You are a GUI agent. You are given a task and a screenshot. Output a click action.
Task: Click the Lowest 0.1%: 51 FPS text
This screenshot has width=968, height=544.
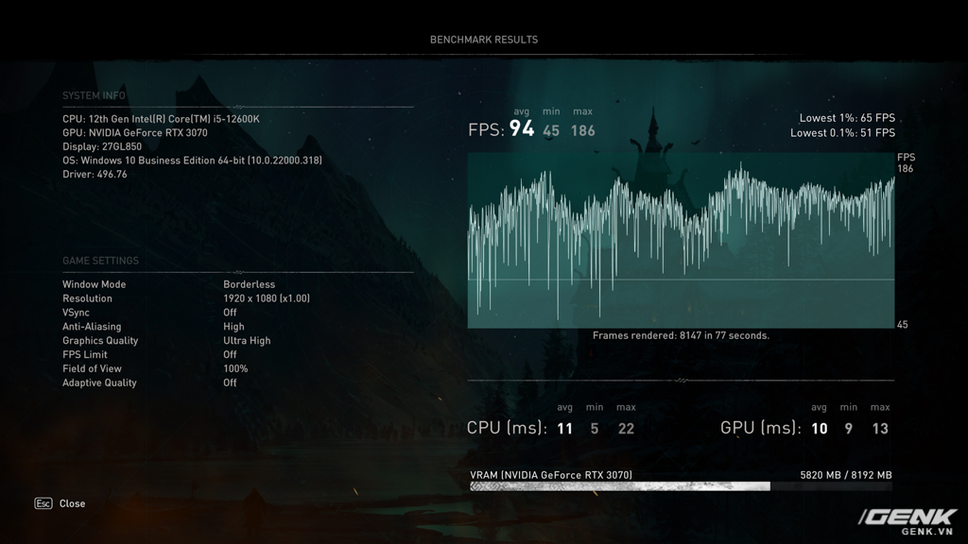(842, 132)
